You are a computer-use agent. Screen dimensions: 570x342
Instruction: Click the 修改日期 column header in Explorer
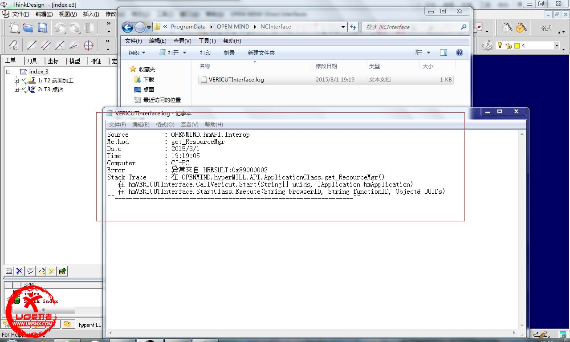click(x=326, y=66)
